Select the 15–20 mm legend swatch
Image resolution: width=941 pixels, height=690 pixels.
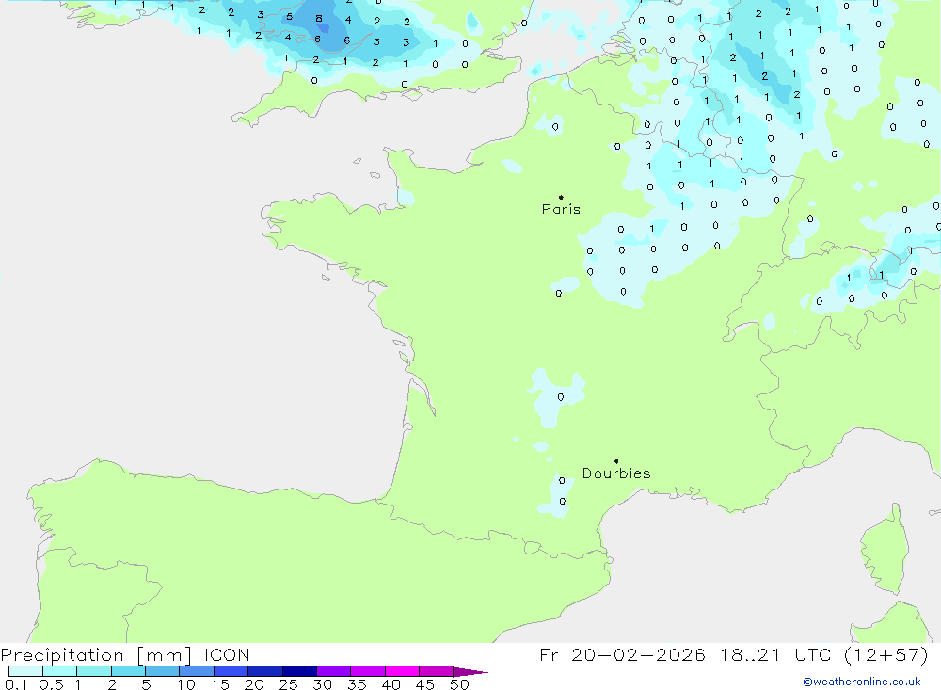coord(231,671)
